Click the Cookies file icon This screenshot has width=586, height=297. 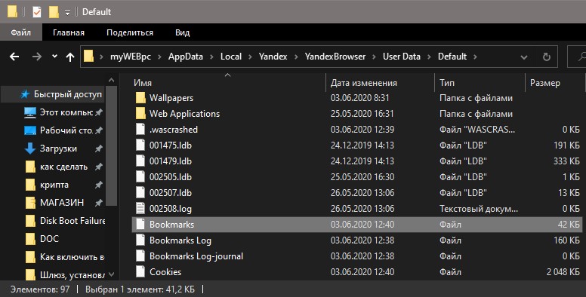pyautogui.click(x=140, y=271)
